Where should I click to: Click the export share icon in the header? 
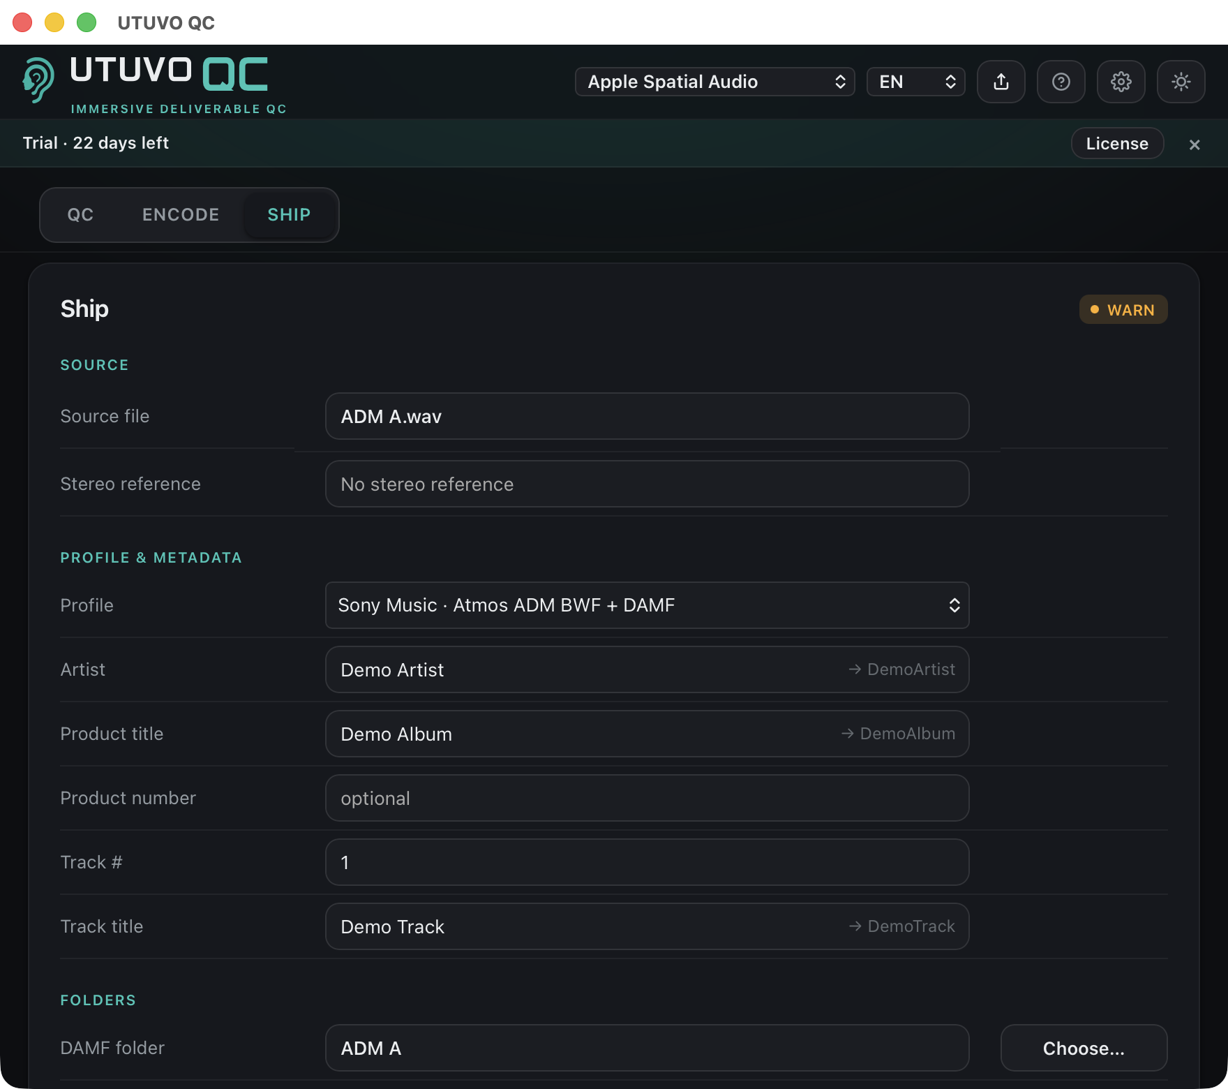1001,82
